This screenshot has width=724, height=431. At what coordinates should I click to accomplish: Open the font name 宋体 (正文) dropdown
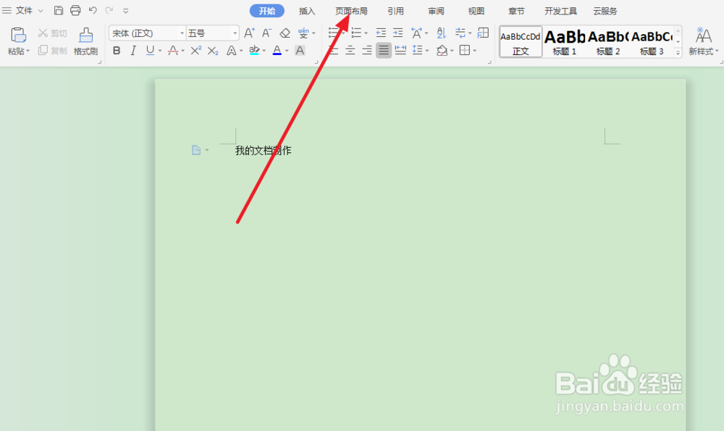tap(182, 33)
